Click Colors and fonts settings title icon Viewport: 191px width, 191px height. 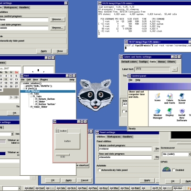(x=121, y=57)
